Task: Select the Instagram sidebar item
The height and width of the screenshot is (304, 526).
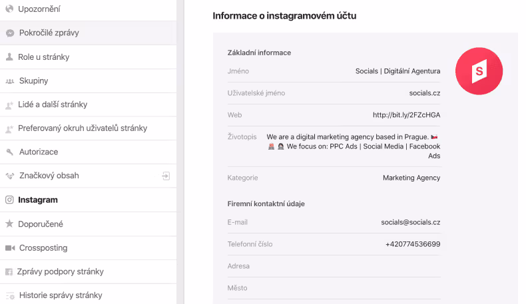Action: pyautogui.click(x=89, y=200)
